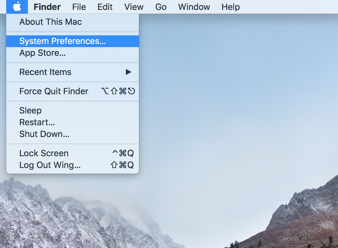Click the Apple logo in menu bar
Viewport: 338px width, 248px height.
pos(17,7)
